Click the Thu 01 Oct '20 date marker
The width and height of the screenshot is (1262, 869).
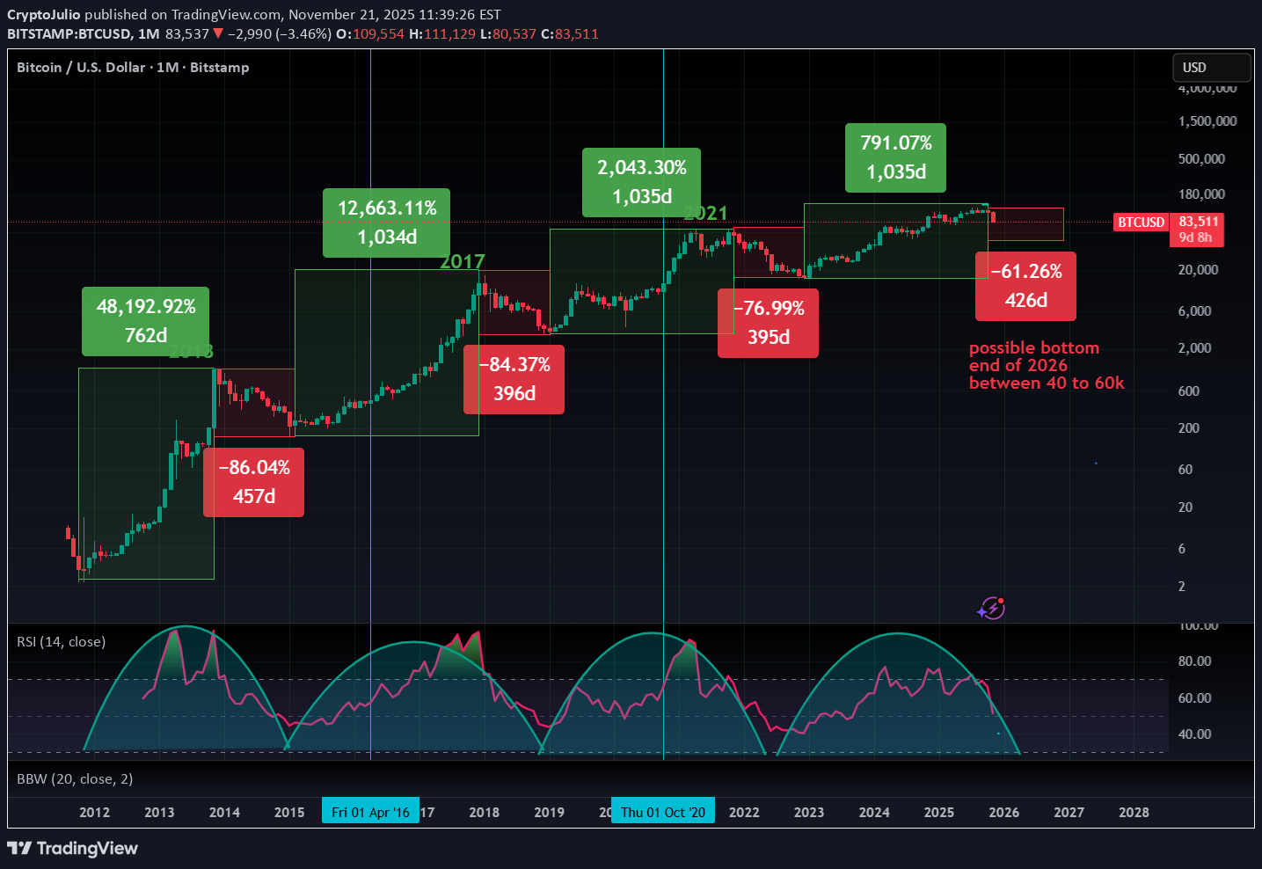663,812
